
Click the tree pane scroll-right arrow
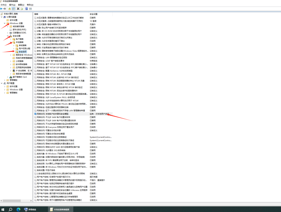(x=31, y=201)
